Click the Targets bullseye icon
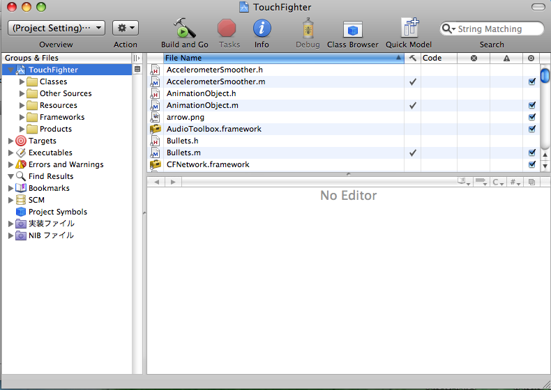Screen dimensions: 551x390 coord(21,141)
